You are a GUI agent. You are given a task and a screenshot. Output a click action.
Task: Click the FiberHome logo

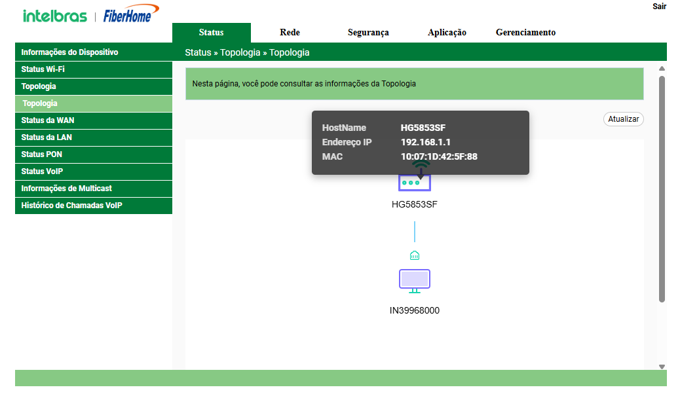pos(131,14)
